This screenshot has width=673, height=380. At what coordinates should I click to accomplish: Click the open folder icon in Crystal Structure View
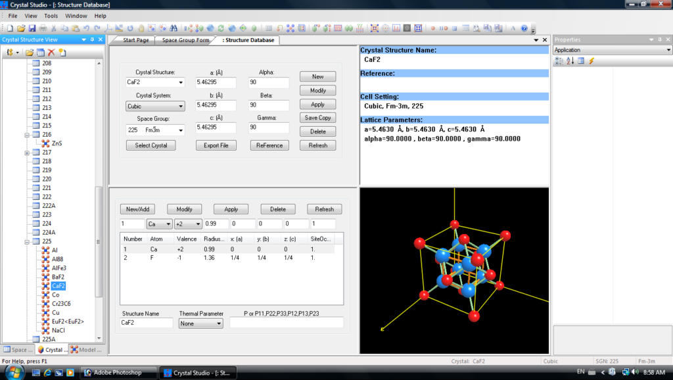tap(30, 52)
